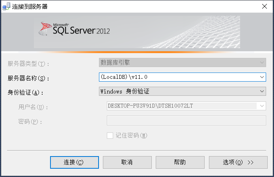Click the 身份验证(A) label
Image resolution: width=274 pixels, height=177 pixels.
coord(25,92)
